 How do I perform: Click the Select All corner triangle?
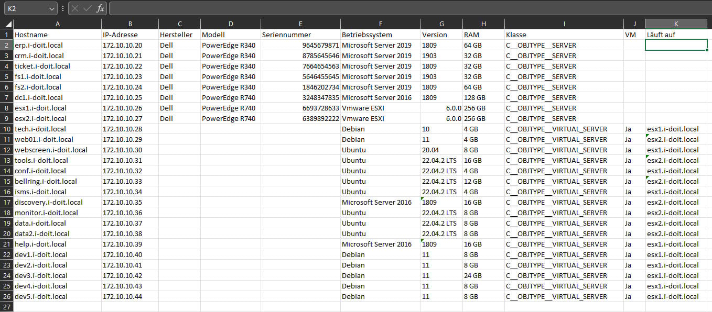pyautogui.click(x=8, y=24)
